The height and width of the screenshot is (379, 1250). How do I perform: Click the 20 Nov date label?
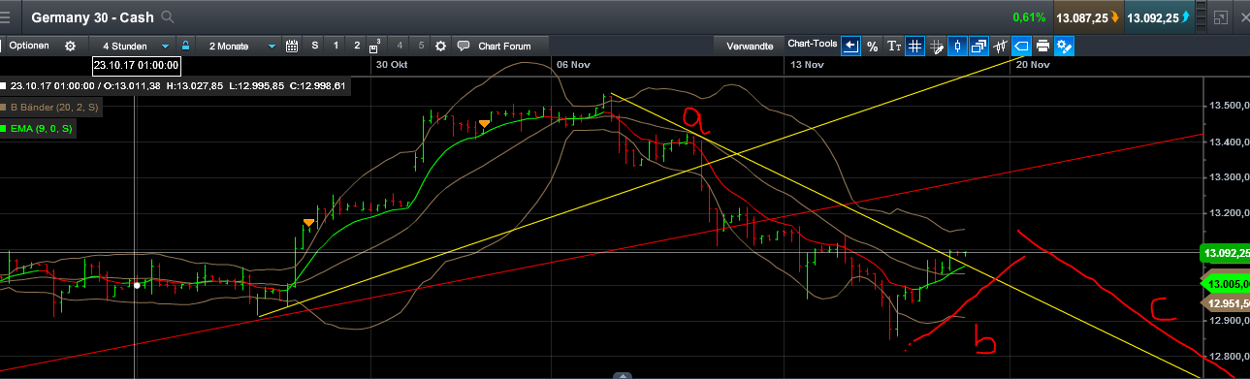[x=1033, y=65]
